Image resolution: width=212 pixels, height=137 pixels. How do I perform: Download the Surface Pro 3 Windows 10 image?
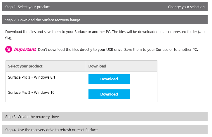pos(109,94)
